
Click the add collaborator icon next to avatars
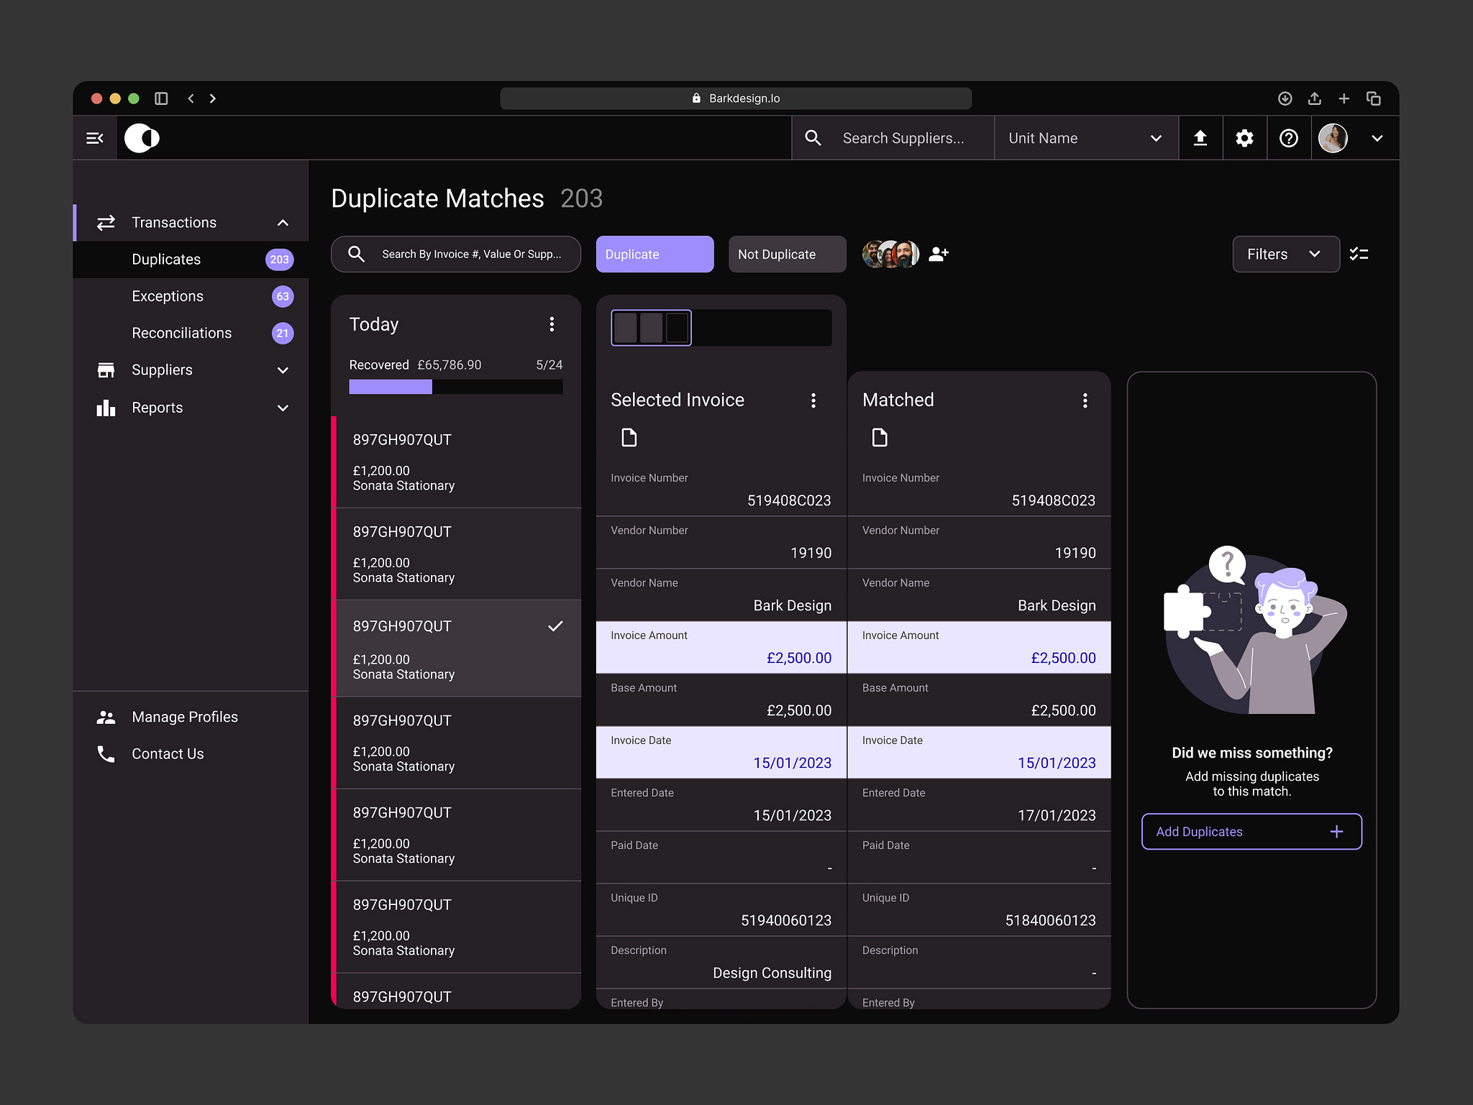pos(938,254)
